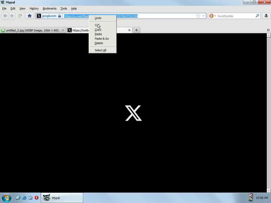Click the first quick launch icon beside Start
Viewport: 271px width, 203px height.
pos(18,198)
